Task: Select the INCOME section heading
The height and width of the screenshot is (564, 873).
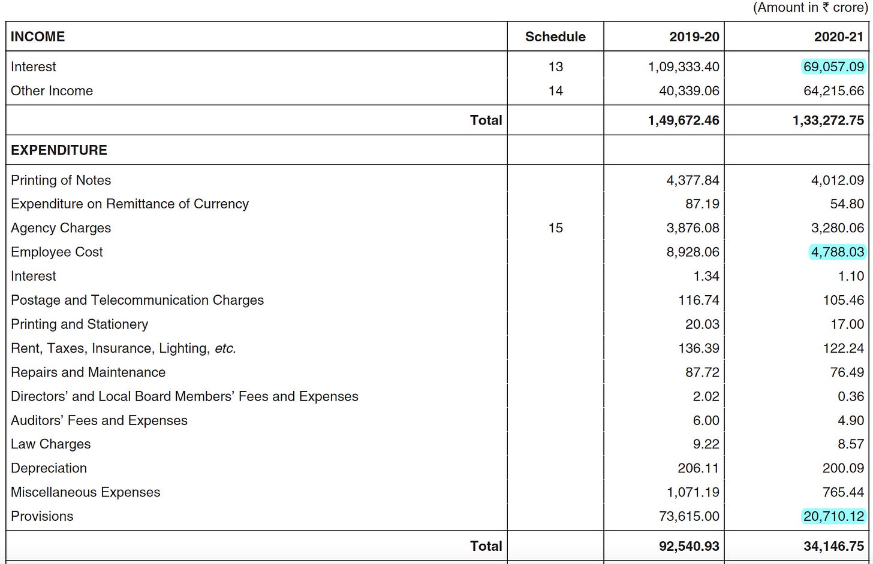Action: pyautogui.click(x=38, y=37)
